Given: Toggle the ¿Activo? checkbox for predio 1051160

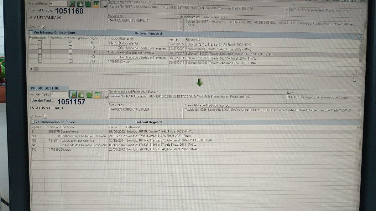Looking at the screenshot, I should coord(44,27).
